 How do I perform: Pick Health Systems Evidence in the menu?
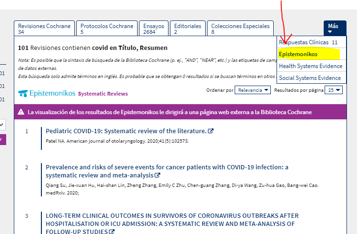309,66
